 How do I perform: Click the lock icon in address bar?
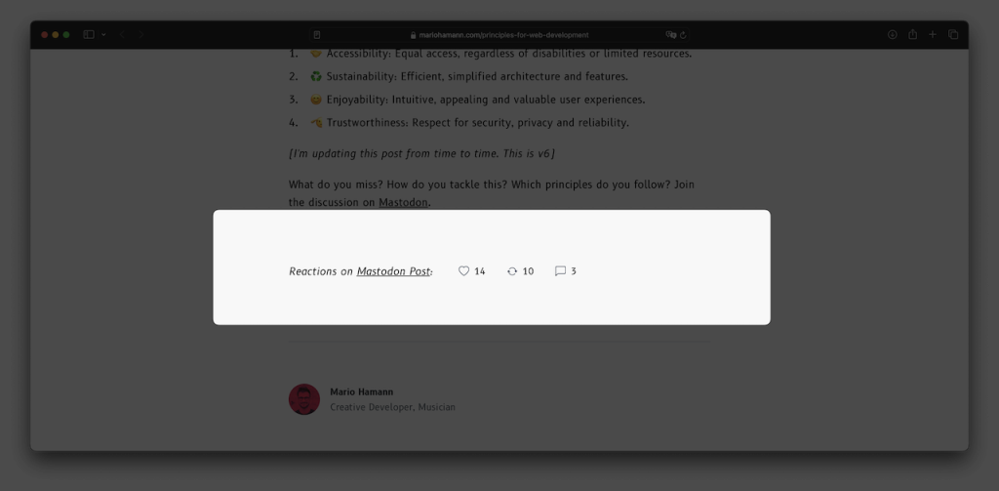[x=413, y=35]
